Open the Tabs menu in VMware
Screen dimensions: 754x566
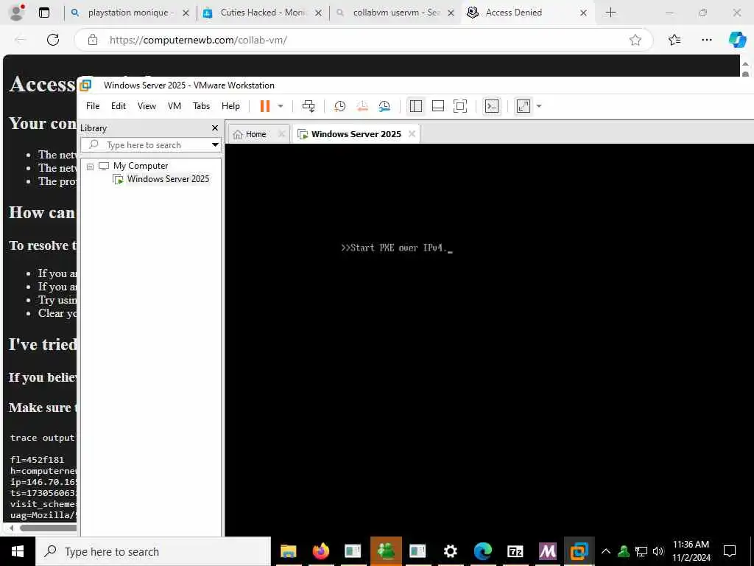click(x=202, y=106)
